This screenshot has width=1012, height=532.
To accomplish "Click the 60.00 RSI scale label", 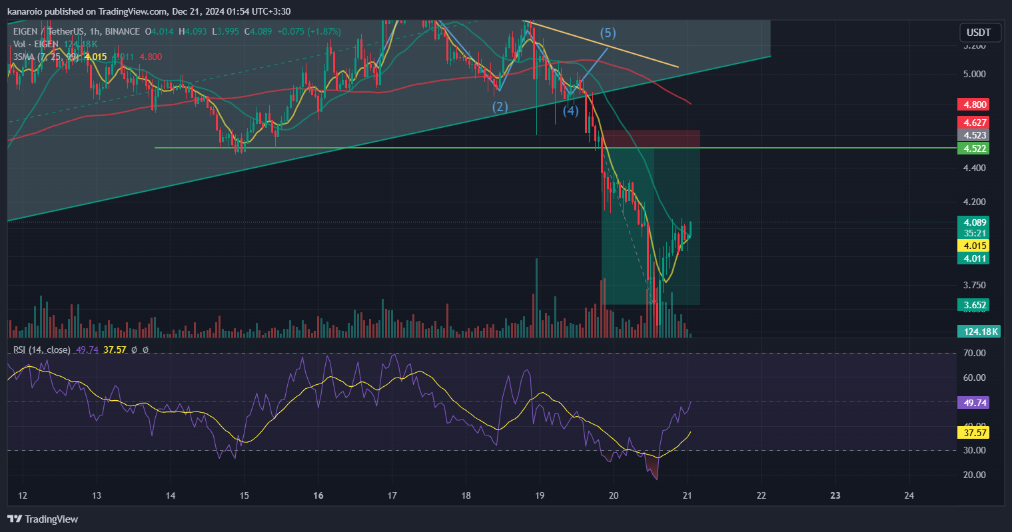I will click(975, 378).
